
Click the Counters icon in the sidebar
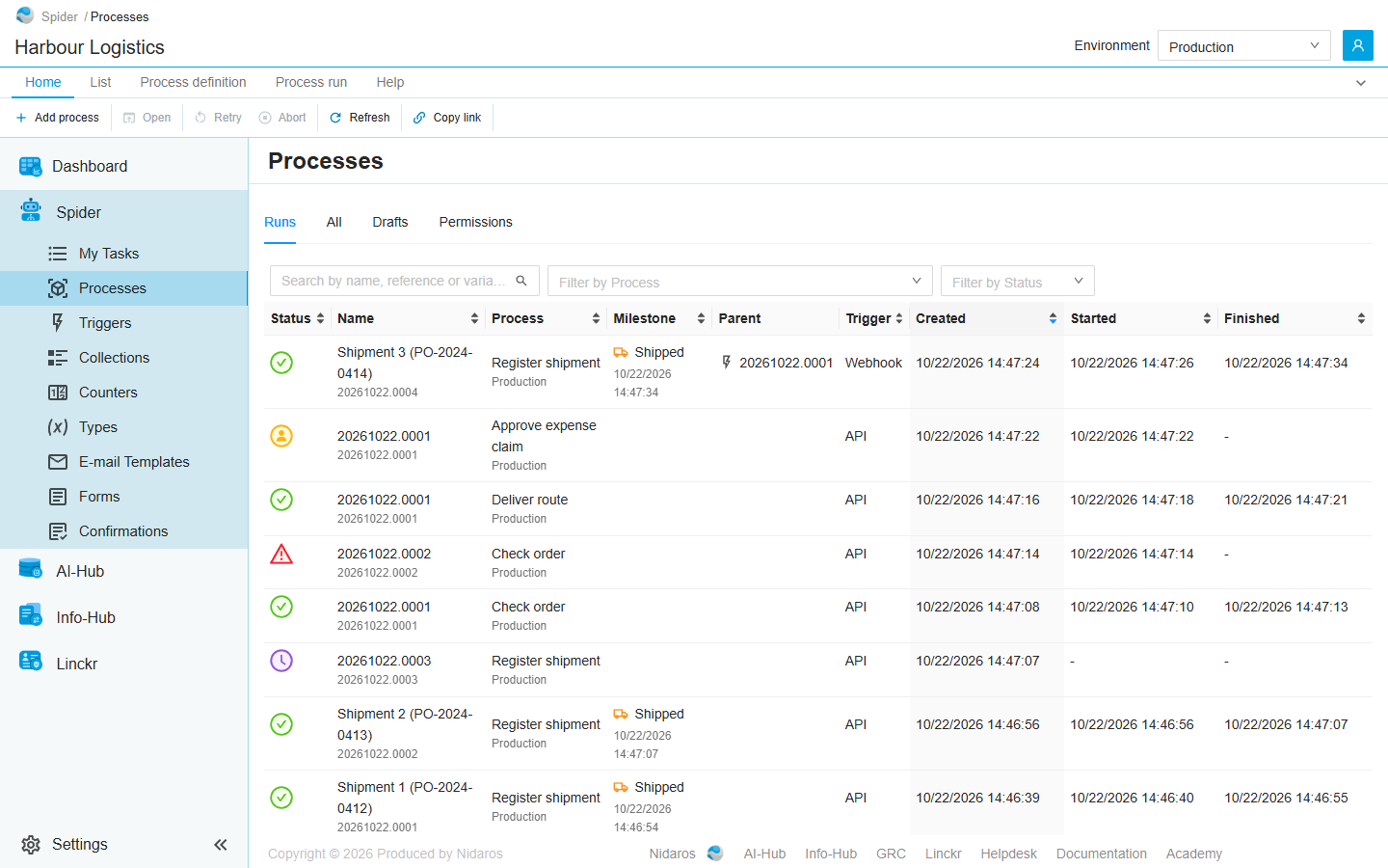coord(58,393)
